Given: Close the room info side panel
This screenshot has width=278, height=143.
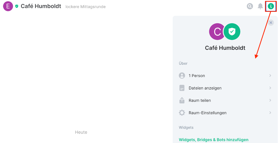Looking at the screenshot, I should 271,23.
